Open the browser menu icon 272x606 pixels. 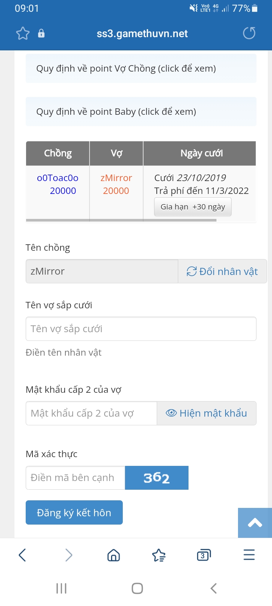coord(249,555)
